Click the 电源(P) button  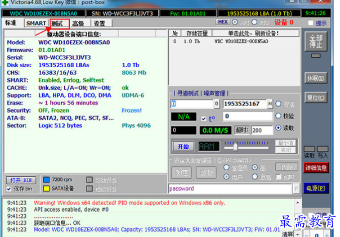316,188
